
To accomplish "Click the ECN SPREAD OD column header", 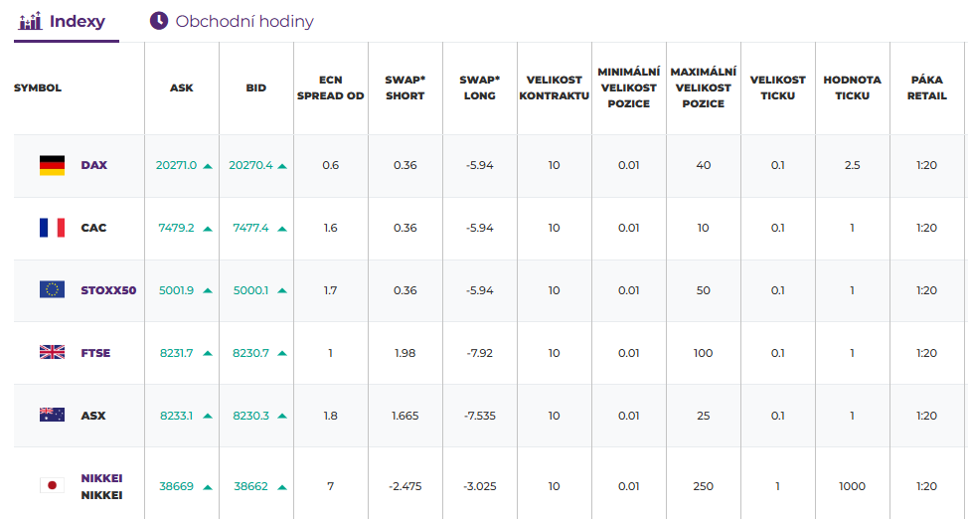I will pos(331,87).
